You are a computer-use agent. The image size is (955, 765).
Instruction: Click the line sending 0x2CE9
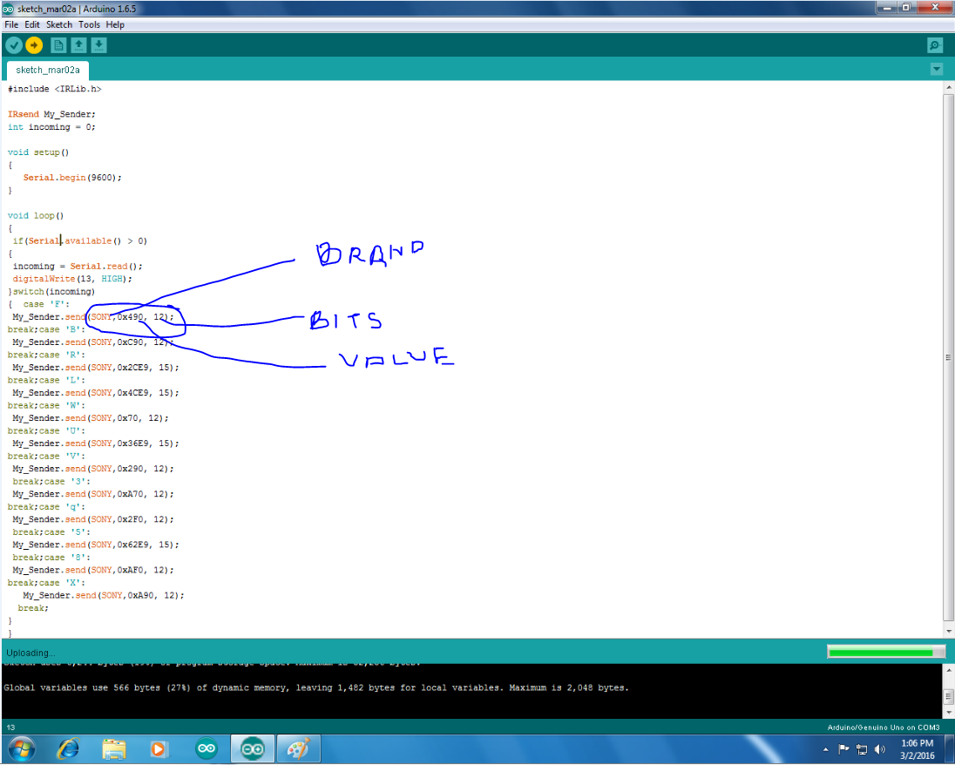96,368
